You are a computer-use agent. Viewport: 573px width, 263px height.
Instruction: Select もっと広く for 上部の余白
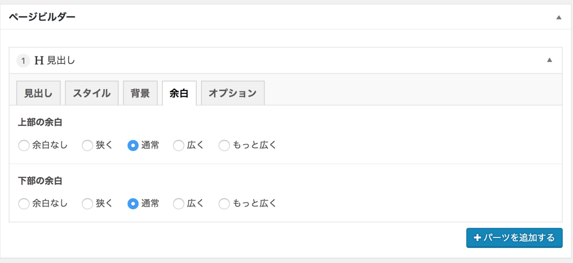tap(224, 146)
